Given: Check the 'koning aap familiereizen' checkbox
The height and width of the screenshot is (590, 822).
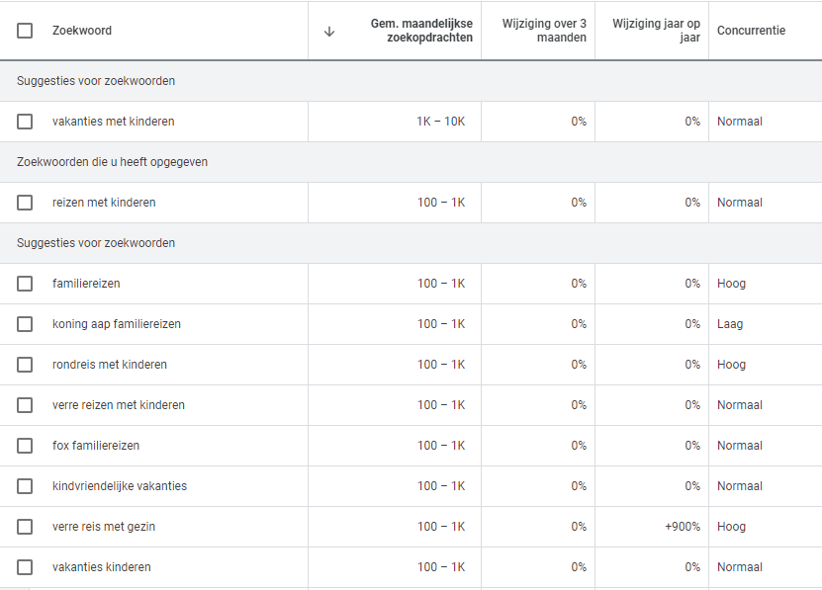Looking at the screenshot, I should (25, 324).
